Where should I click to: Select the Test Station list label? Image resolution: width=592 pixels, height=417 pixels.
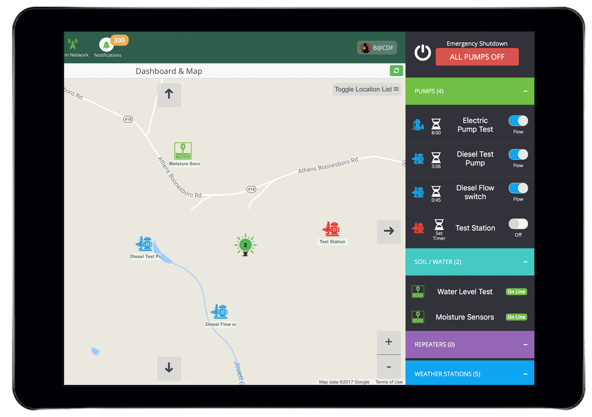click(475, 228)
